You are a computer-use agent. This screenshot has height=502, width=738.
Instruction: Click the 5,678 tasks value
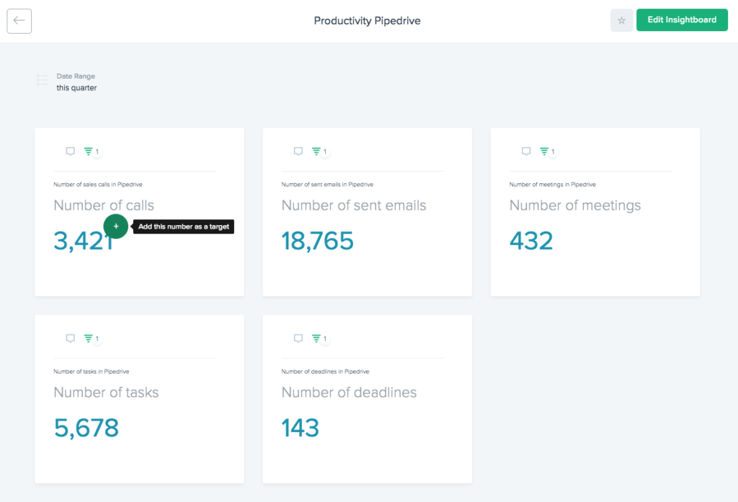tap(86, 428)
